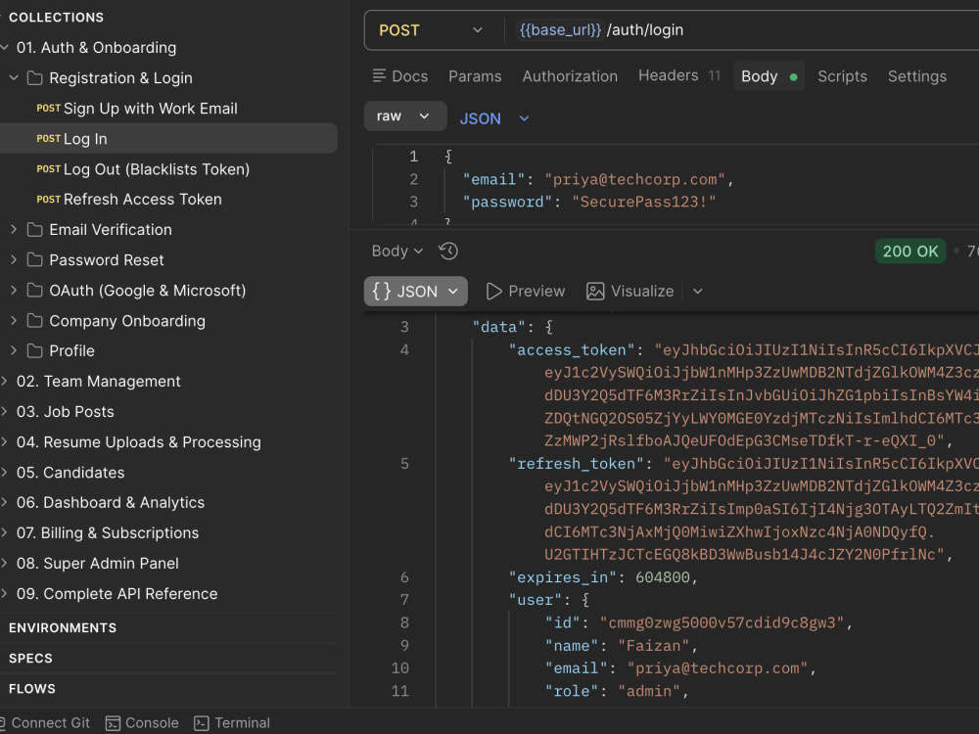Click the {{base_url}} variable in the URL
This screenshot has height=734, width=979.
(559, 30)
